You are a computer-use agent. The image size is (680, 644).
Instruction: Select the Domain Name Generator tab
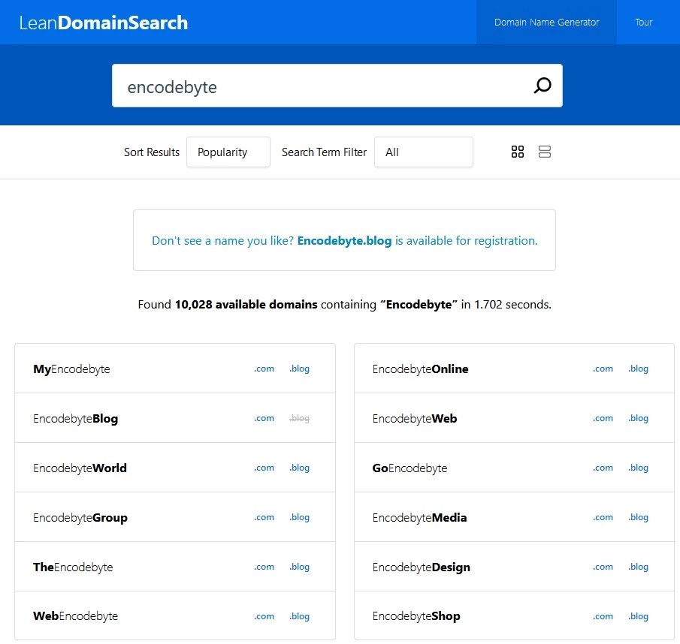click(x=546, y=22)
